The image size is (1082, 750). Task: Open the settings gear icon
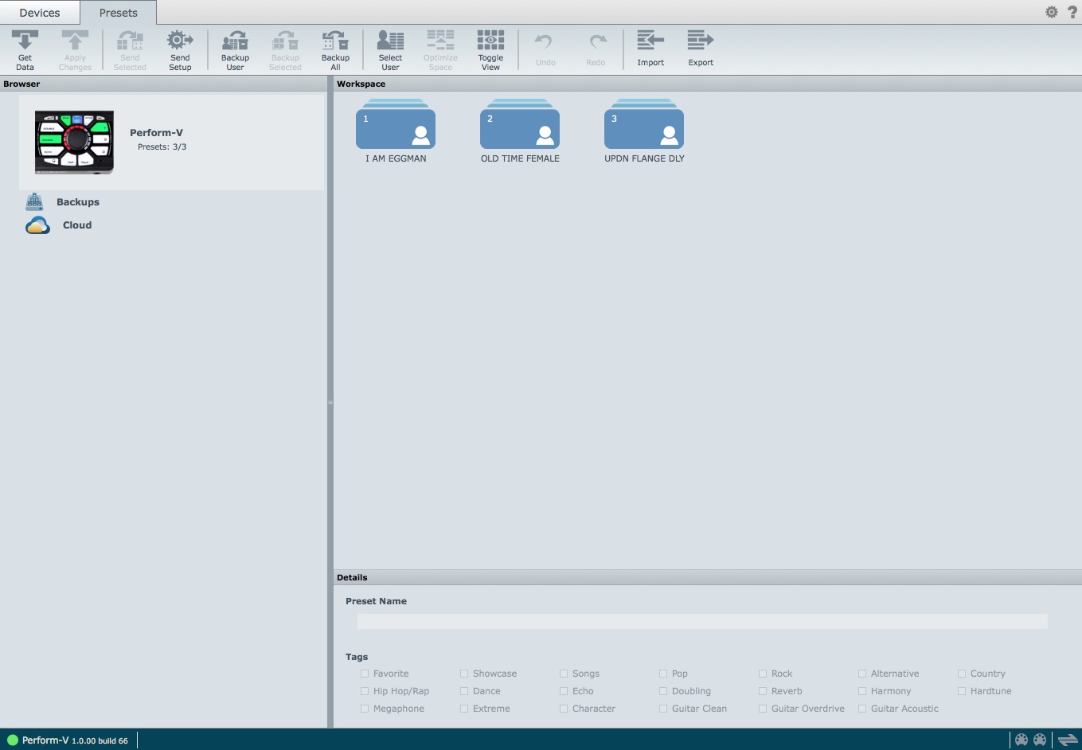[1052, 12]
